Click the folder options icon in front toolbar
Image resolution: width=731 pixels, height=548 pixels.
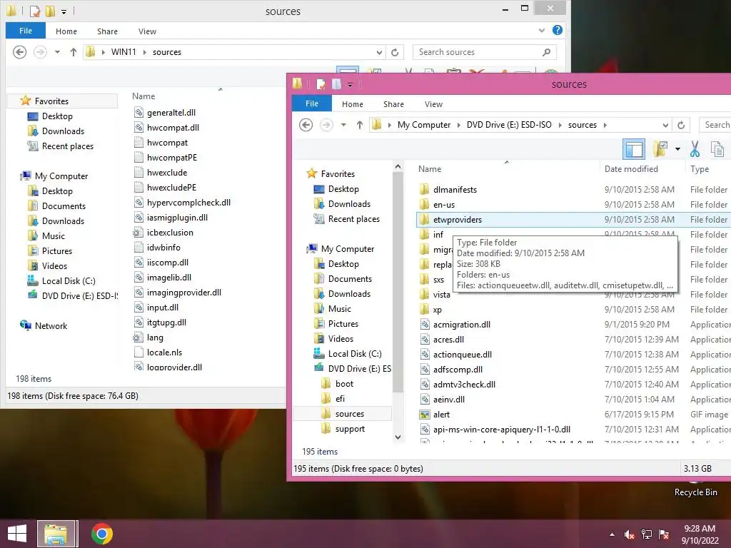point(660,149)
